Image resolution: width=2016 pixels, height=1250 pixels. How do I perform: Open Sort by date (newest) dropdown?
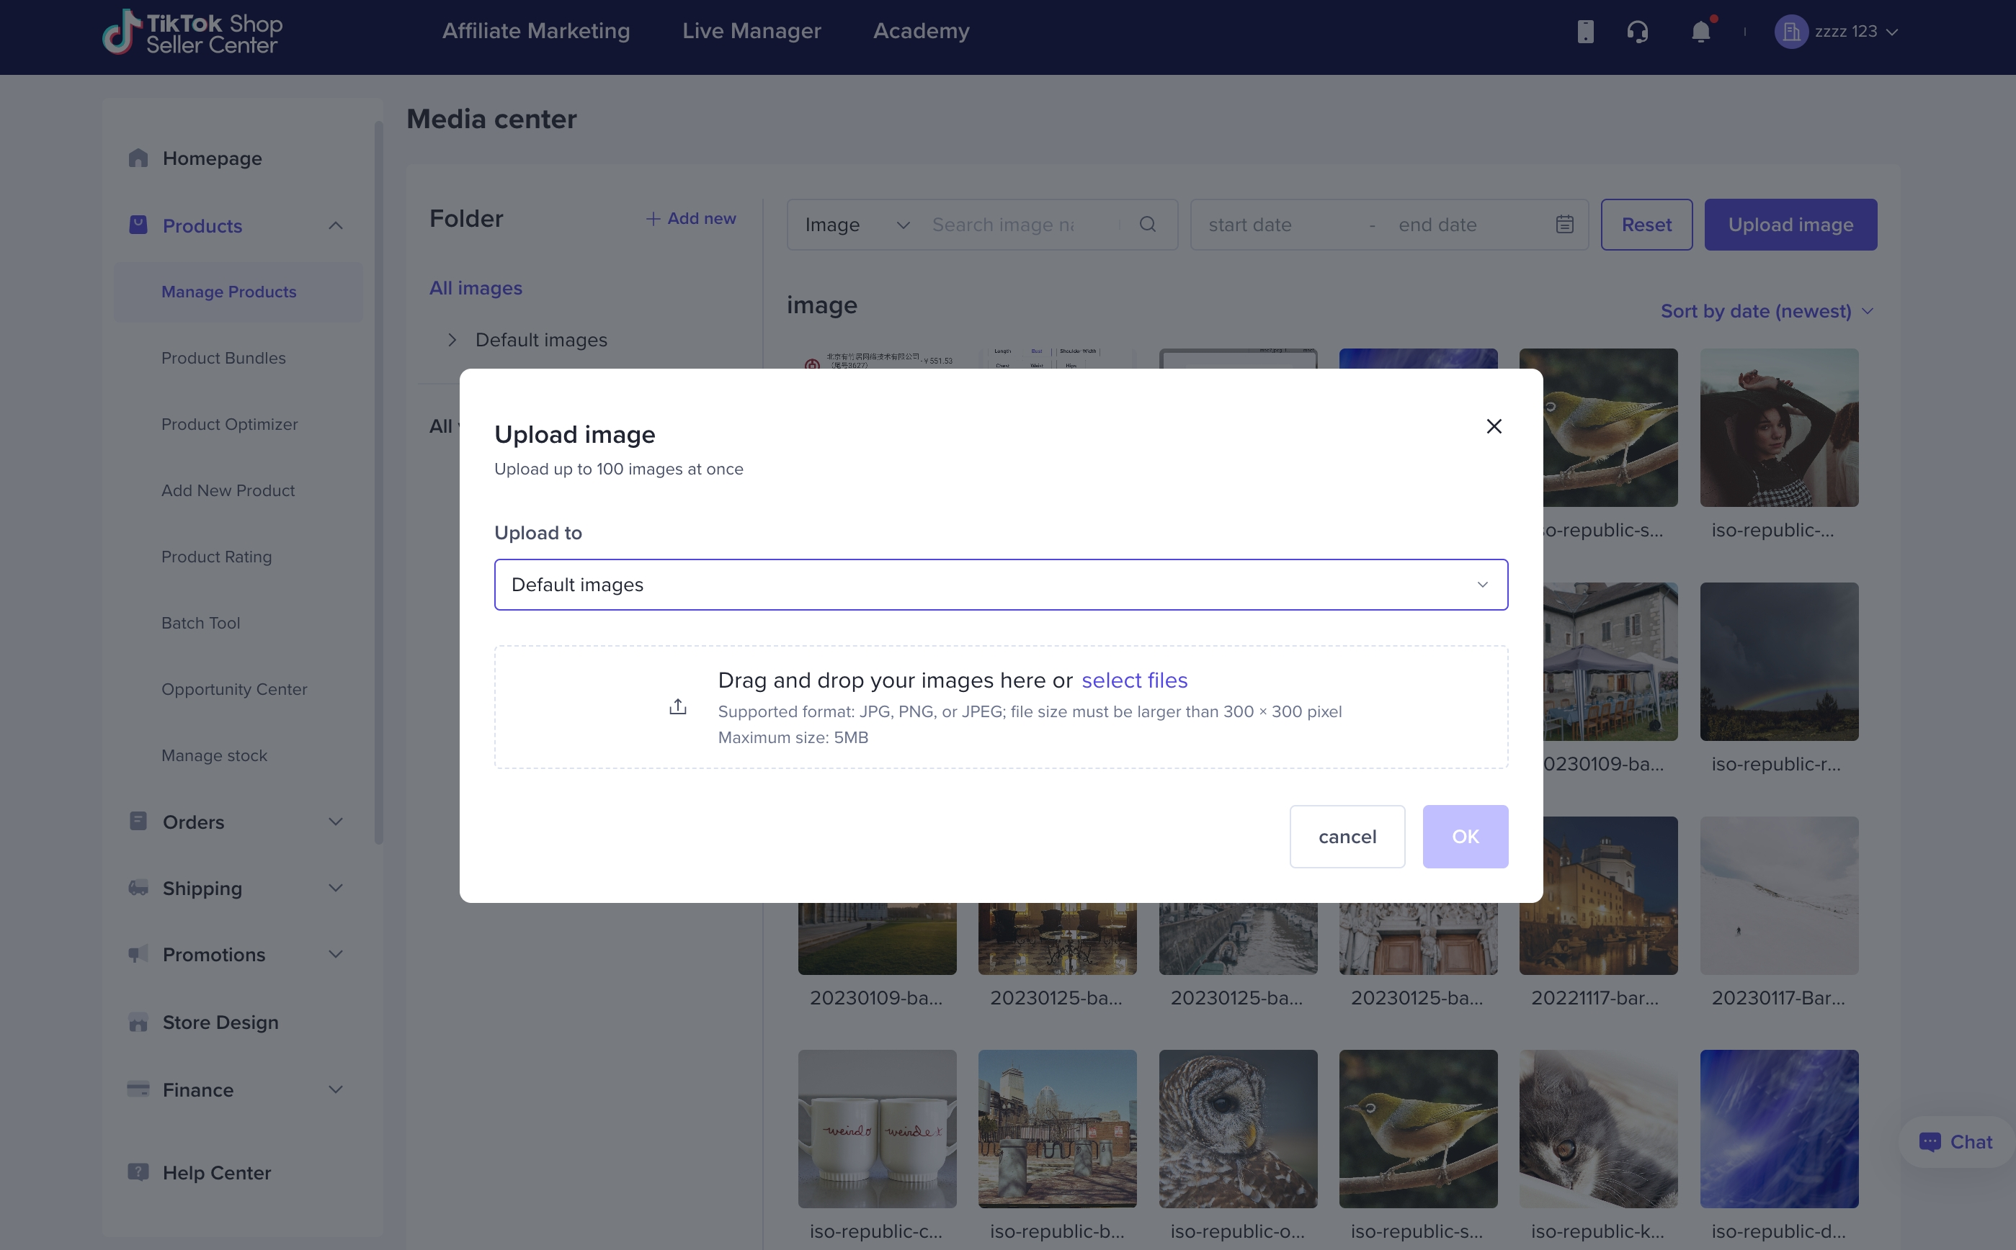click(x=1766, y=311)
